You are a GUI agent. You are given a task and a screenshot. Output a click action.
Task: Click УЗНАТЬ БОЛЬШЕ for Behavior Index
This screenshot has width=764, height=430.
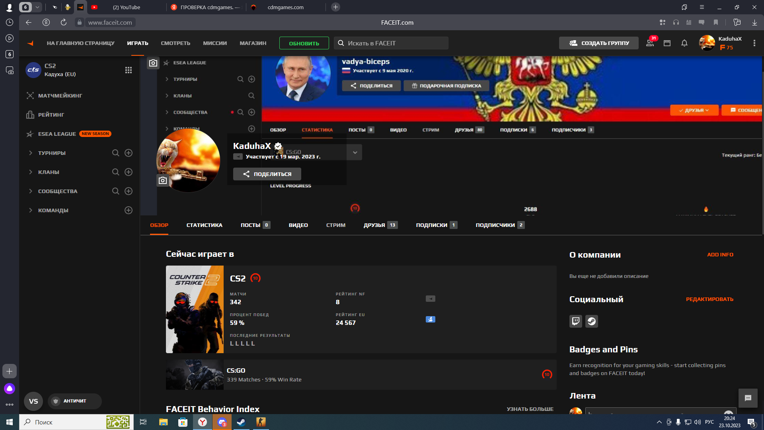tap(530, 409)
